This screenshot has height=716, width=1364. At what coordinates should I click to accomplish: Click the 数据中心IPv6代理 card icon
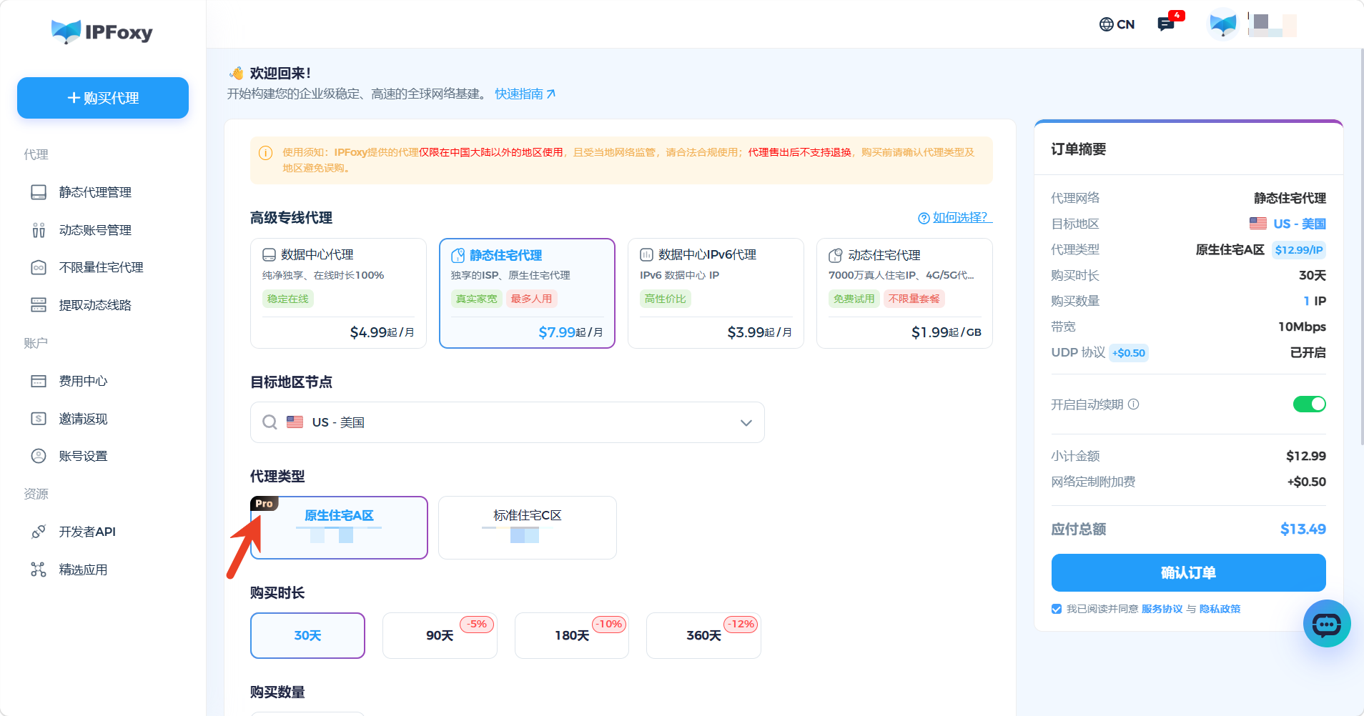click(646, 255)
